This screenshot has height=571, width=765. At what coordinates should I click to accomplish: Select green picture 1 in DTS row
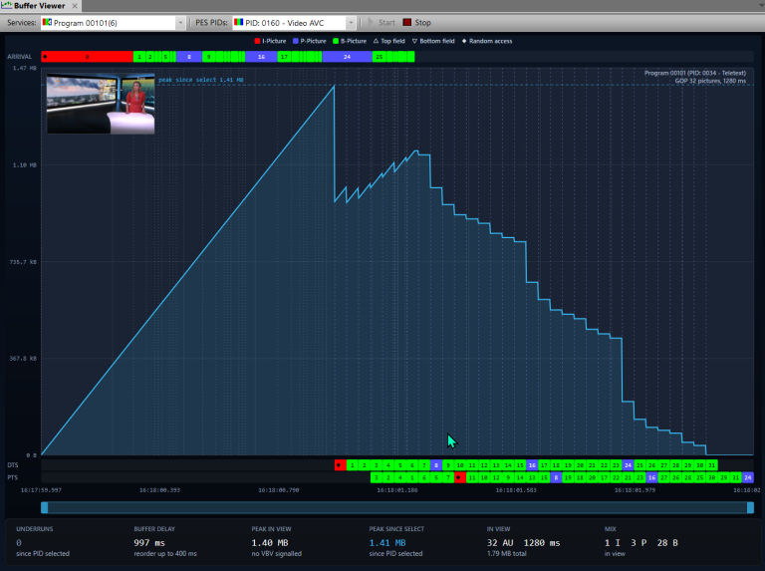(353, 465)
